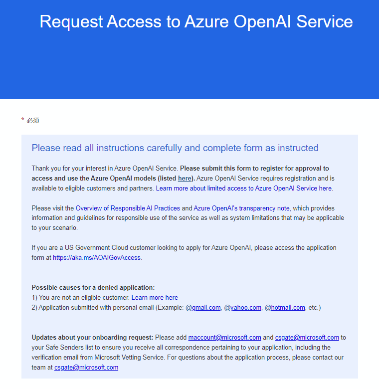Click "Please read all instructions carefully" heading
The height and width of the screenshot is (389, 379).
click(175, 148)
